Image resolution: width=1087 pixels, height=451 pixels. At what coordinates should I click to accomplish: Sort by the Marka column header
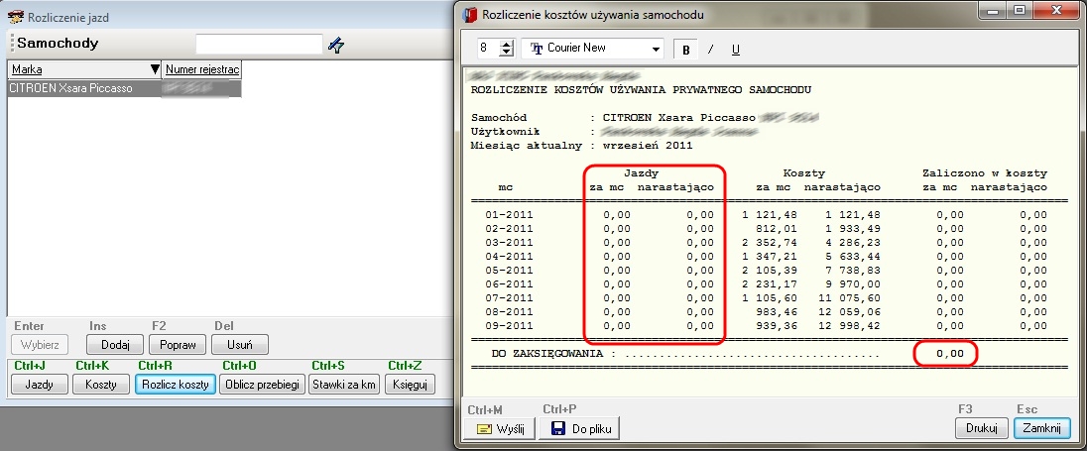(x=85, y=69)
